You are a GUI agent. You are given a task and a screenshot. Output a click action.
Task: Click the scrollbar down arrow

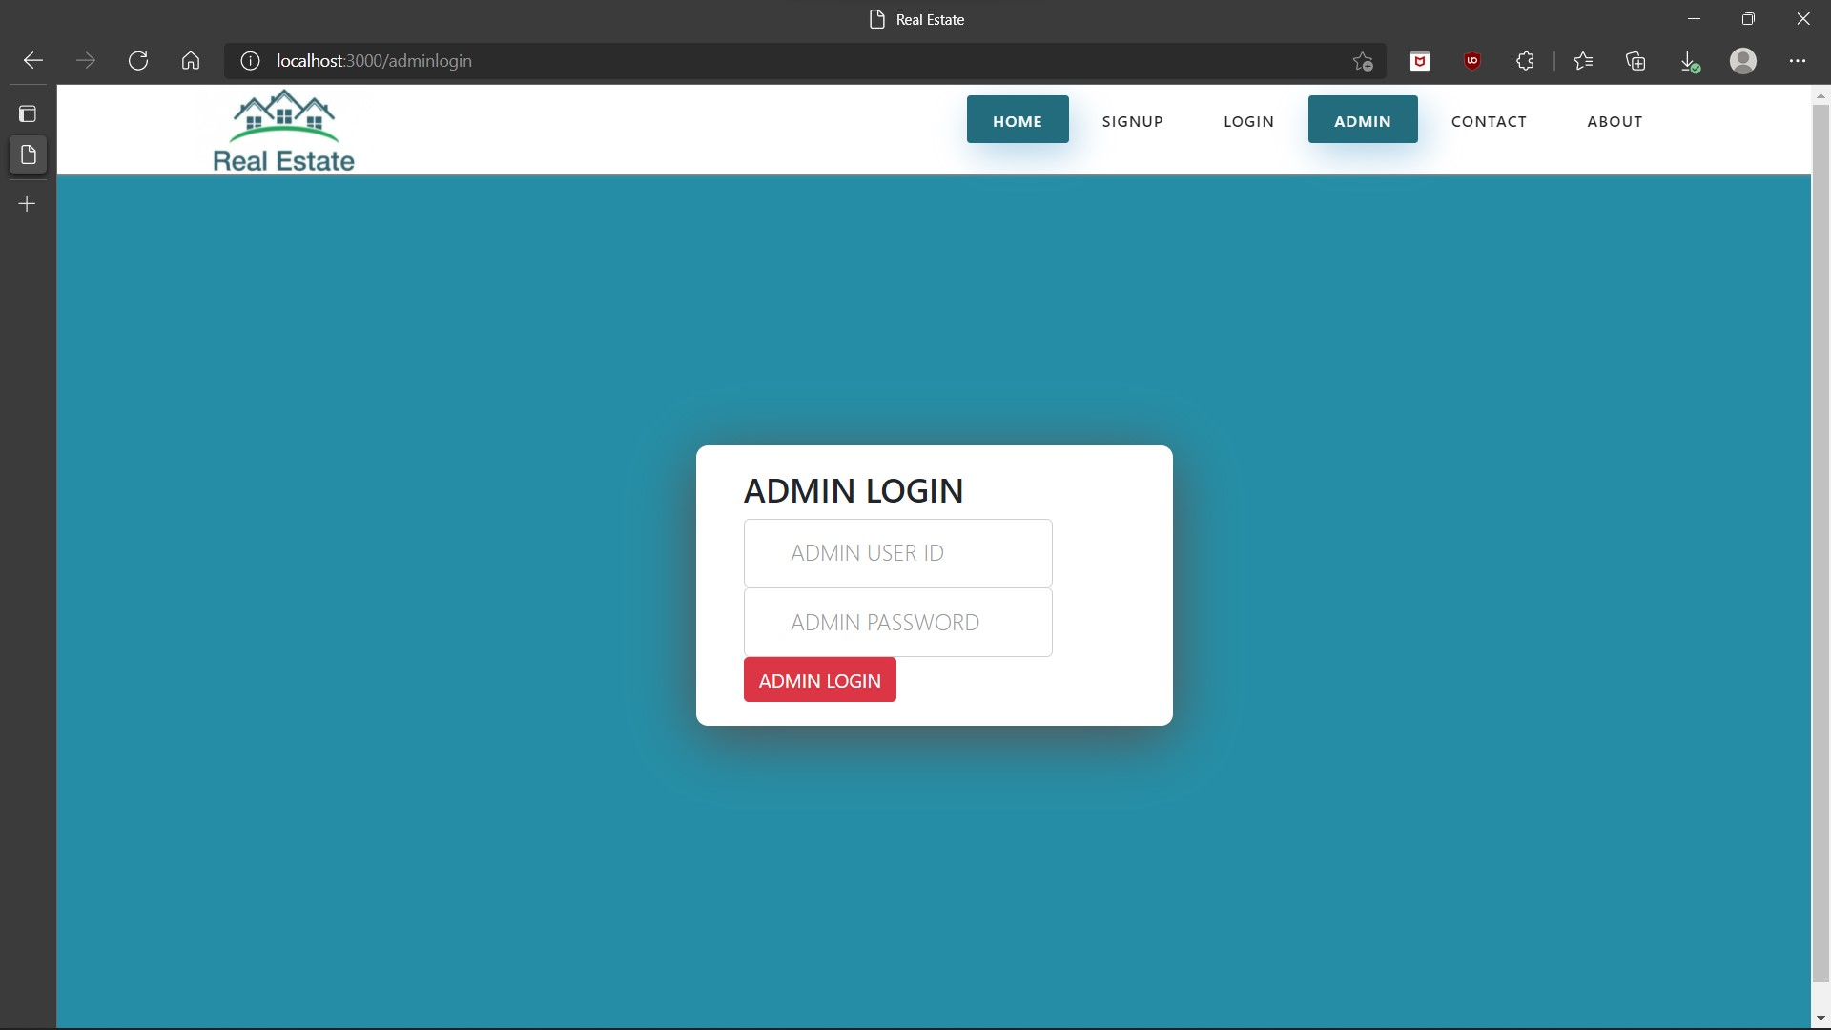point(1821,1019)
